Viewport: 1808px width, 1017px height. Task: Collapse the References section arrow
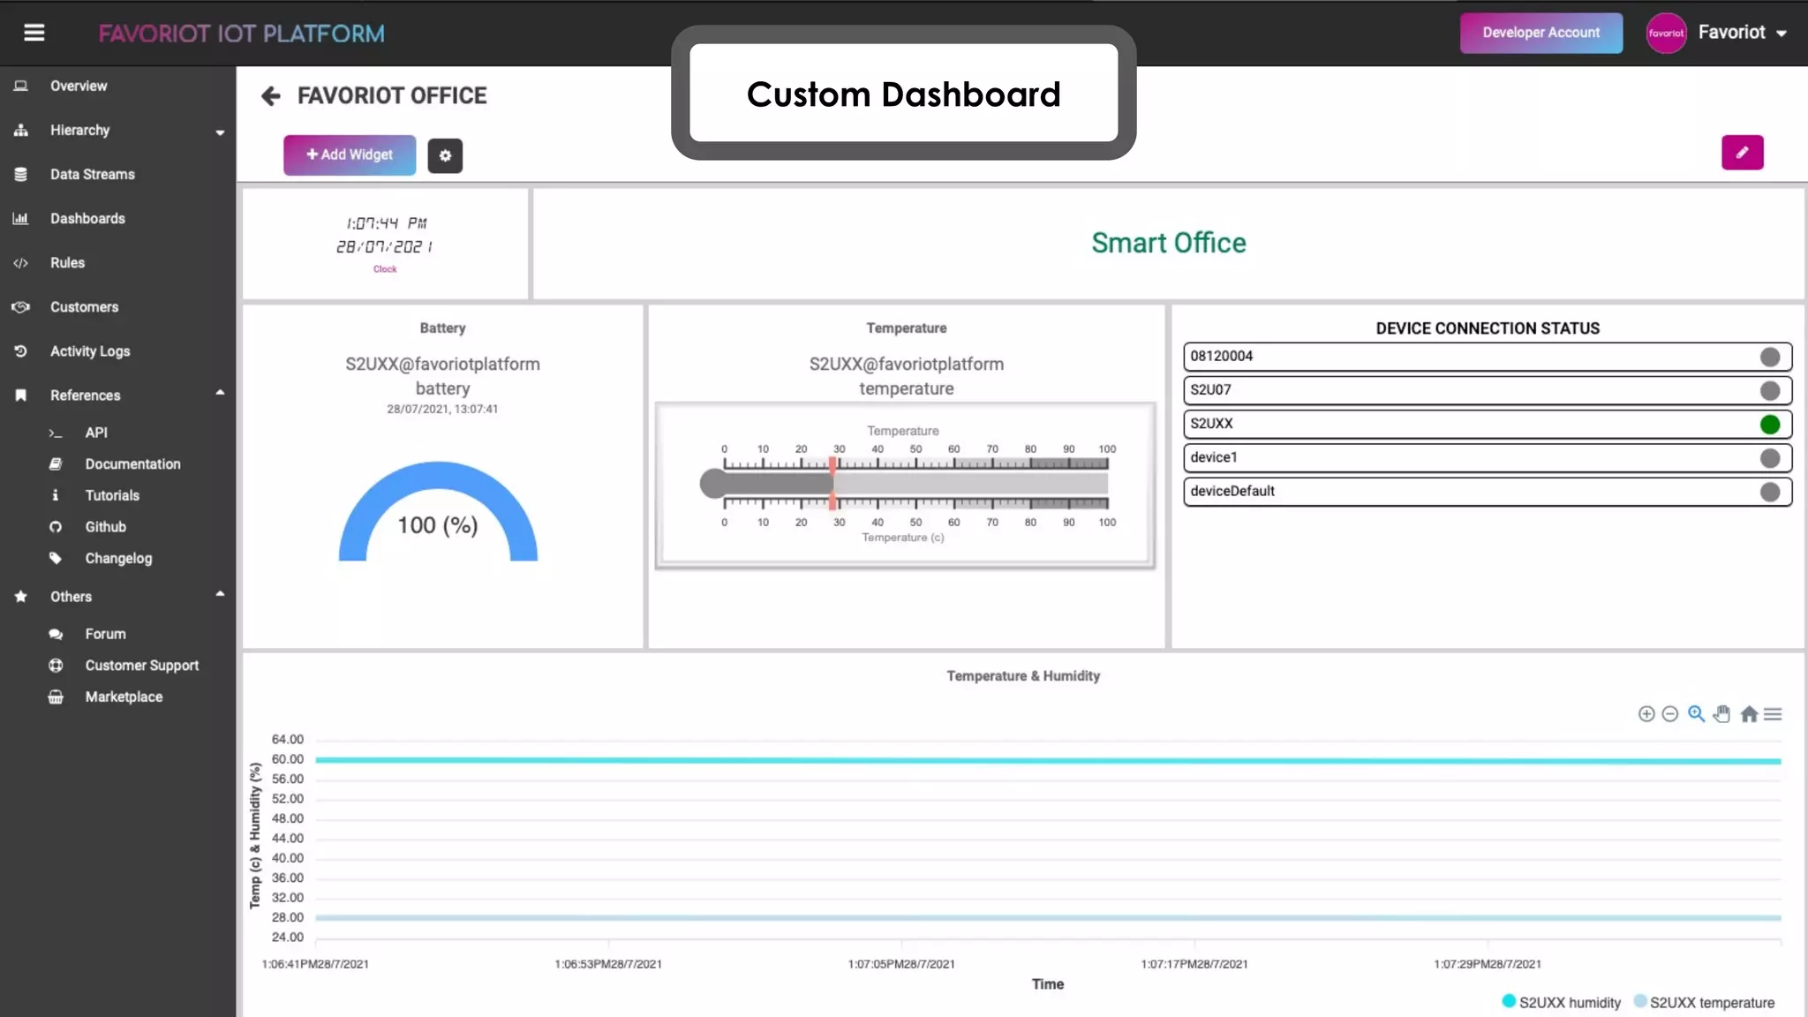pyautogui.click(x=220, y=392)
